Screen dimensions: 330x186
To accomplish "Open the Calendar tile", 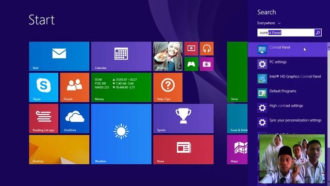I will [x=121, y=56].
